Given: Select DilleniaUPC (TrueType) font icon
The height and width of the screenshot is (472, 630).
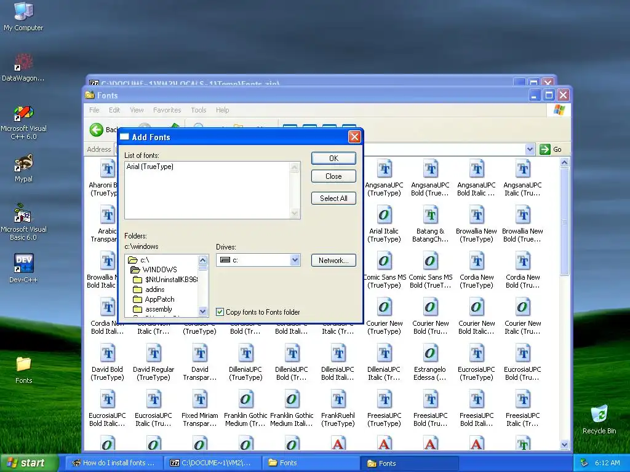Looking at the screenshot, I should (245, 362).
